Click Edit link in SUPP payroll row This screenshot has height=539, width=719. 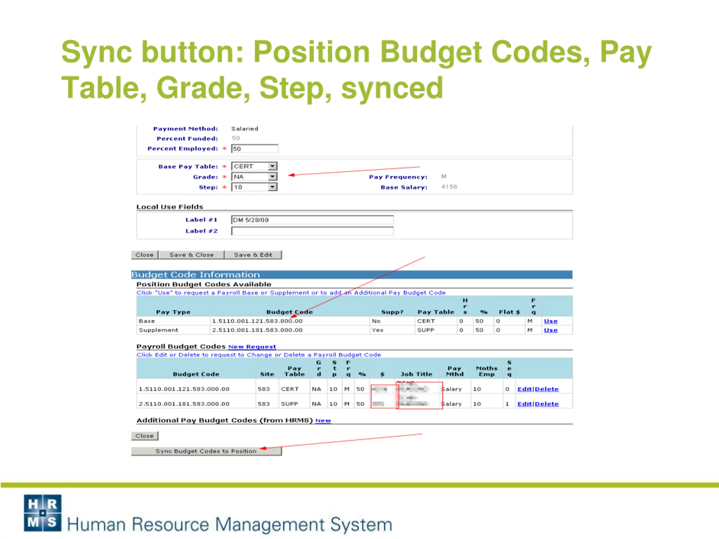coord(525,404)
